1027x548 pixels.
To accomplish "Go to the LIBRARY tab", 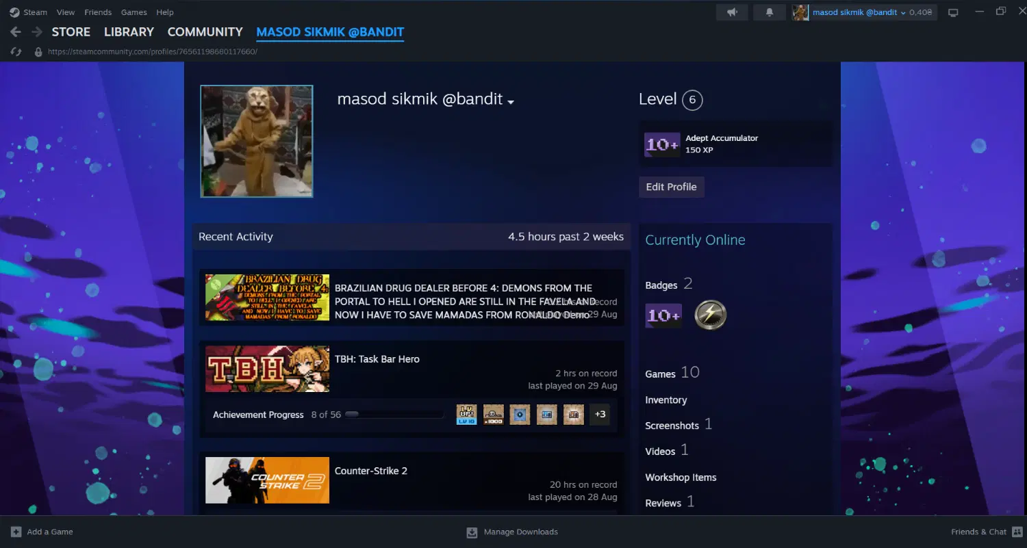I will [x=129, y=32].
